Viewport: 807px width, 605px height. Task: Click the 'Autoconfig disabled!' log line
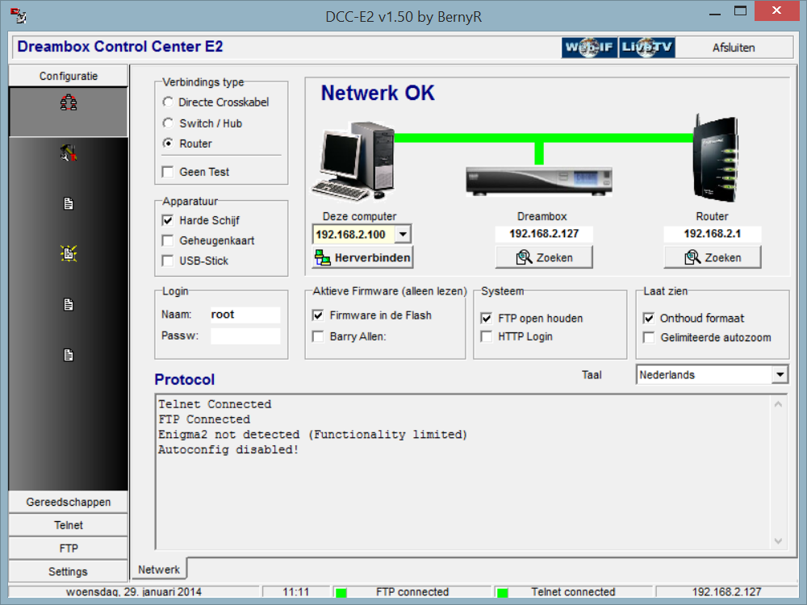tap(228, 449)
